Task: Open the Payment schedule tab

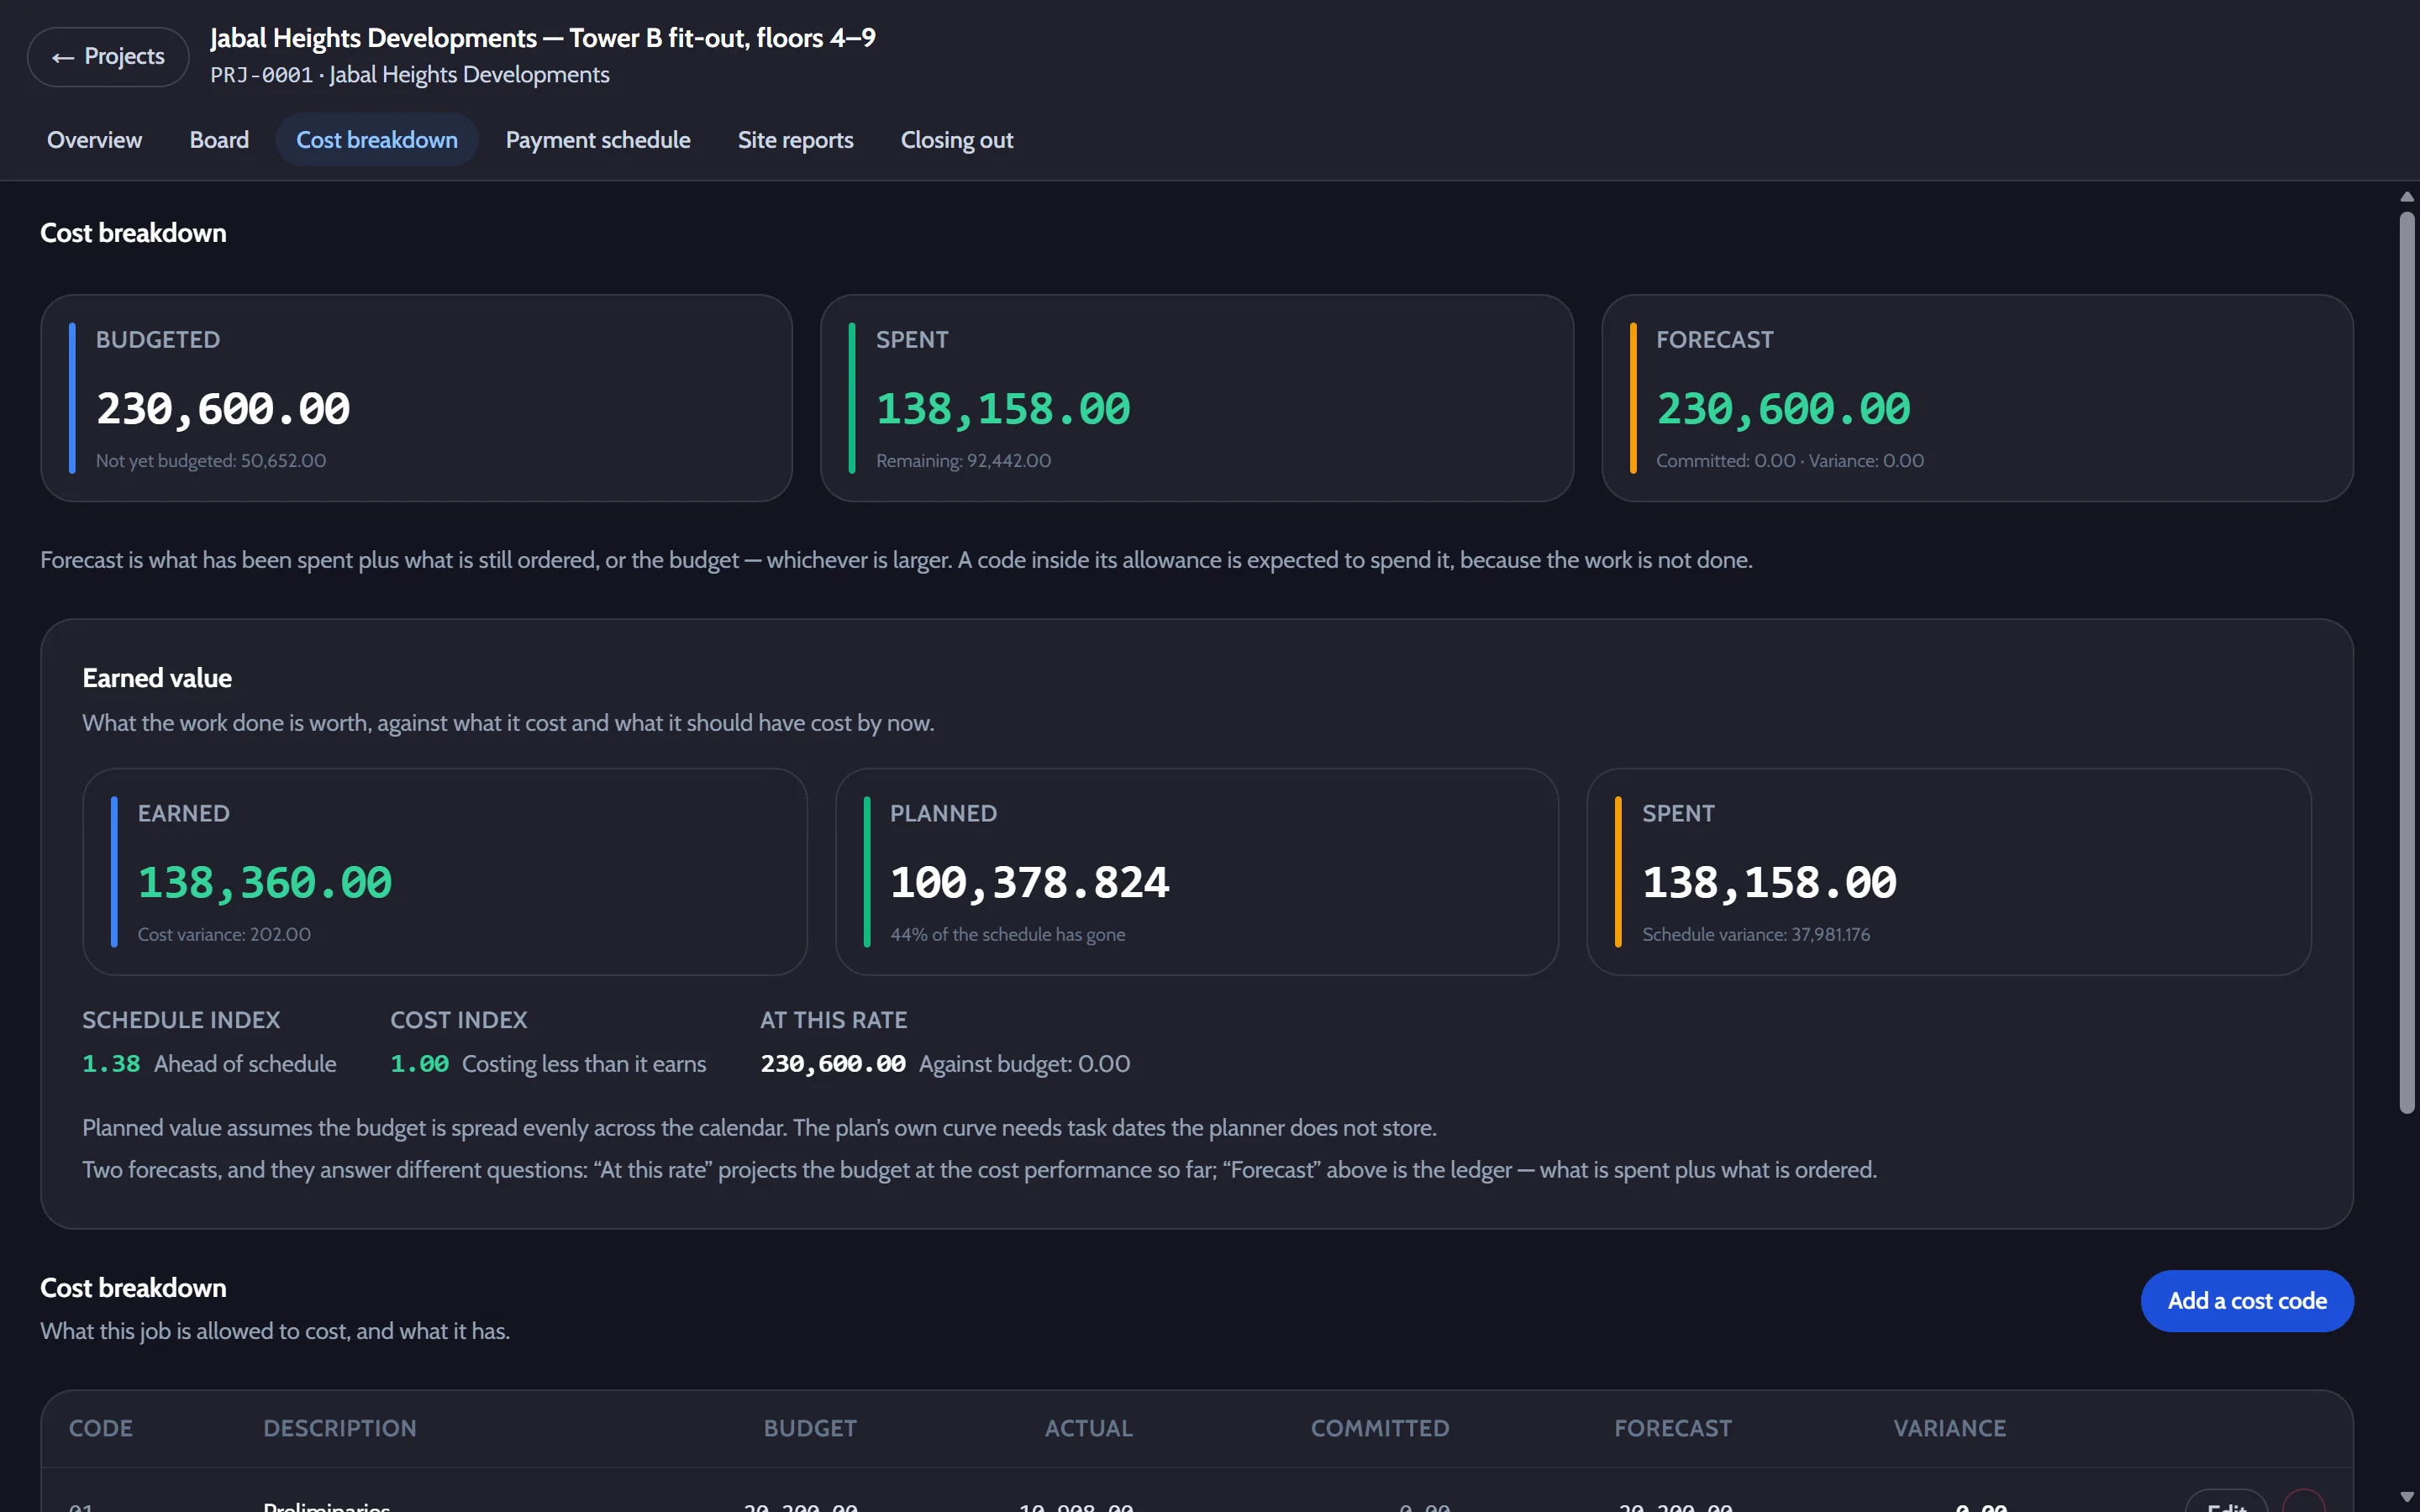Action: (598, 140)
